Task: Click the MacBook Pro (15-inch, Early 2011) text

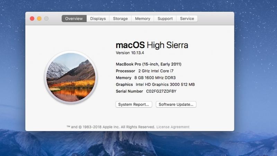Action: [149, 64]
